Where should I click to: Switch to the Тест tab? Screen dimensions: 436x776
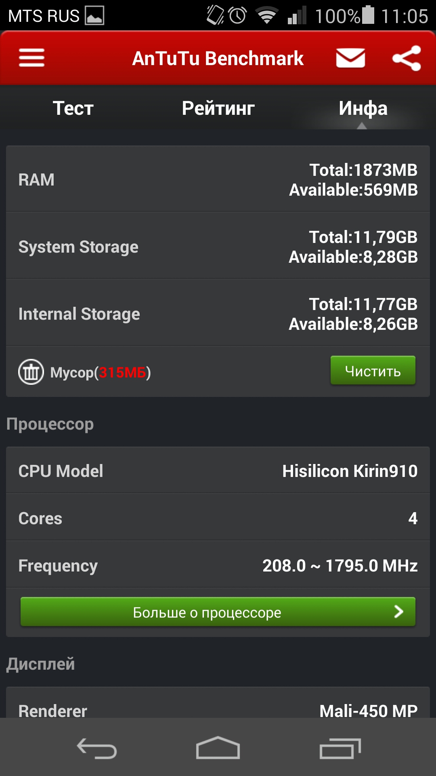coord(73,108)
